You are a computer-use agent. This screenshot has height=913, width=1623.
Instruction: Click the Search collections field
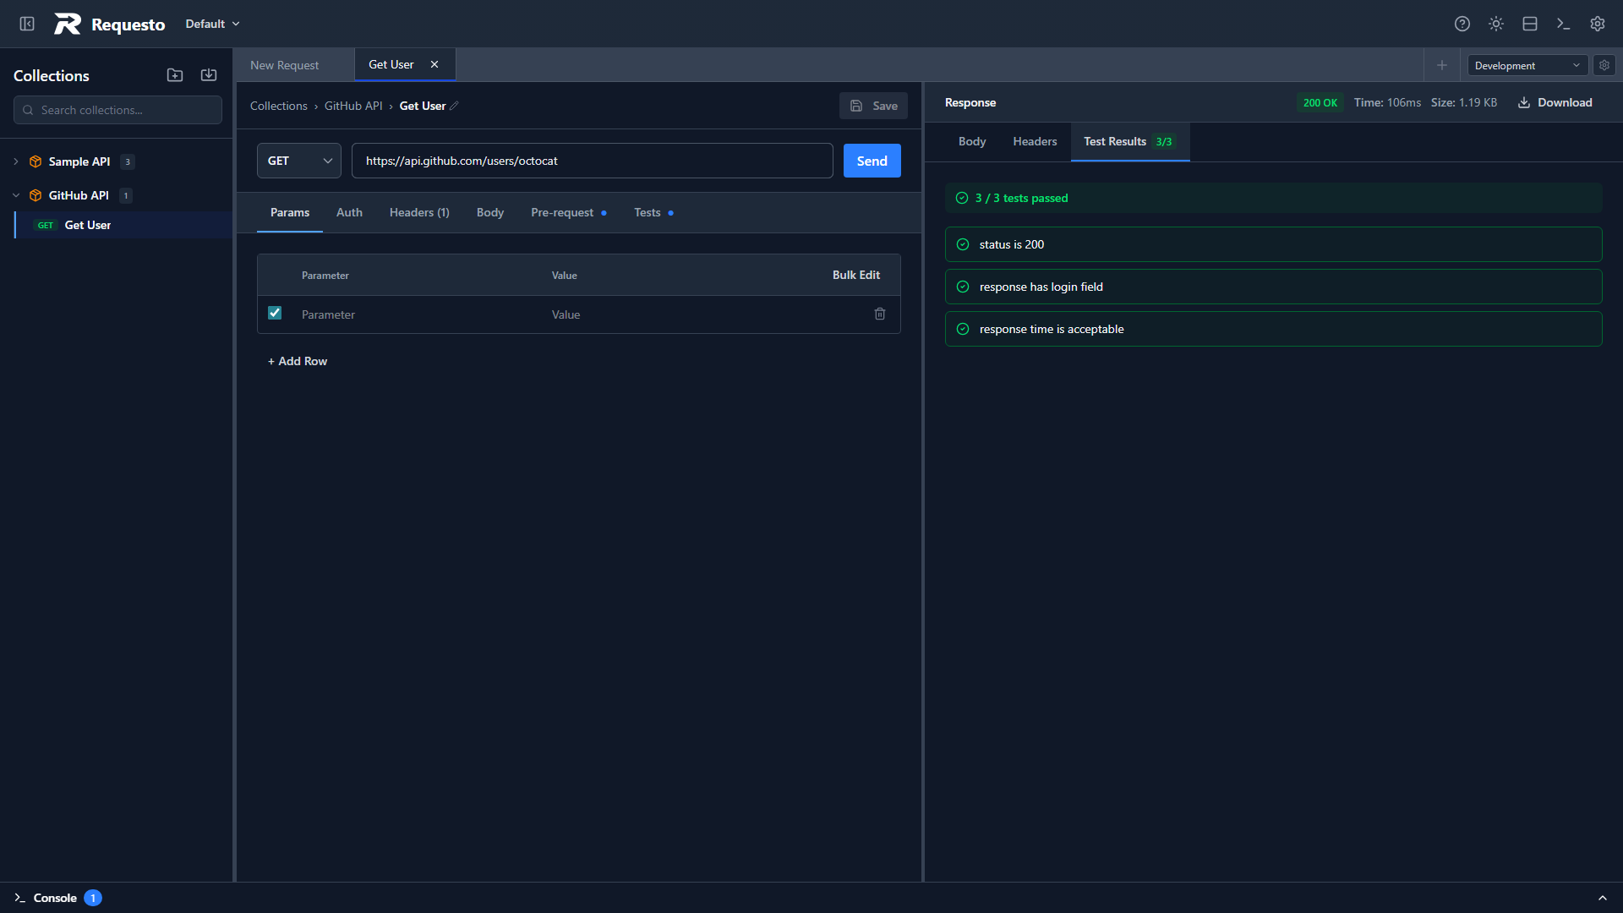[x=117, y=110]
